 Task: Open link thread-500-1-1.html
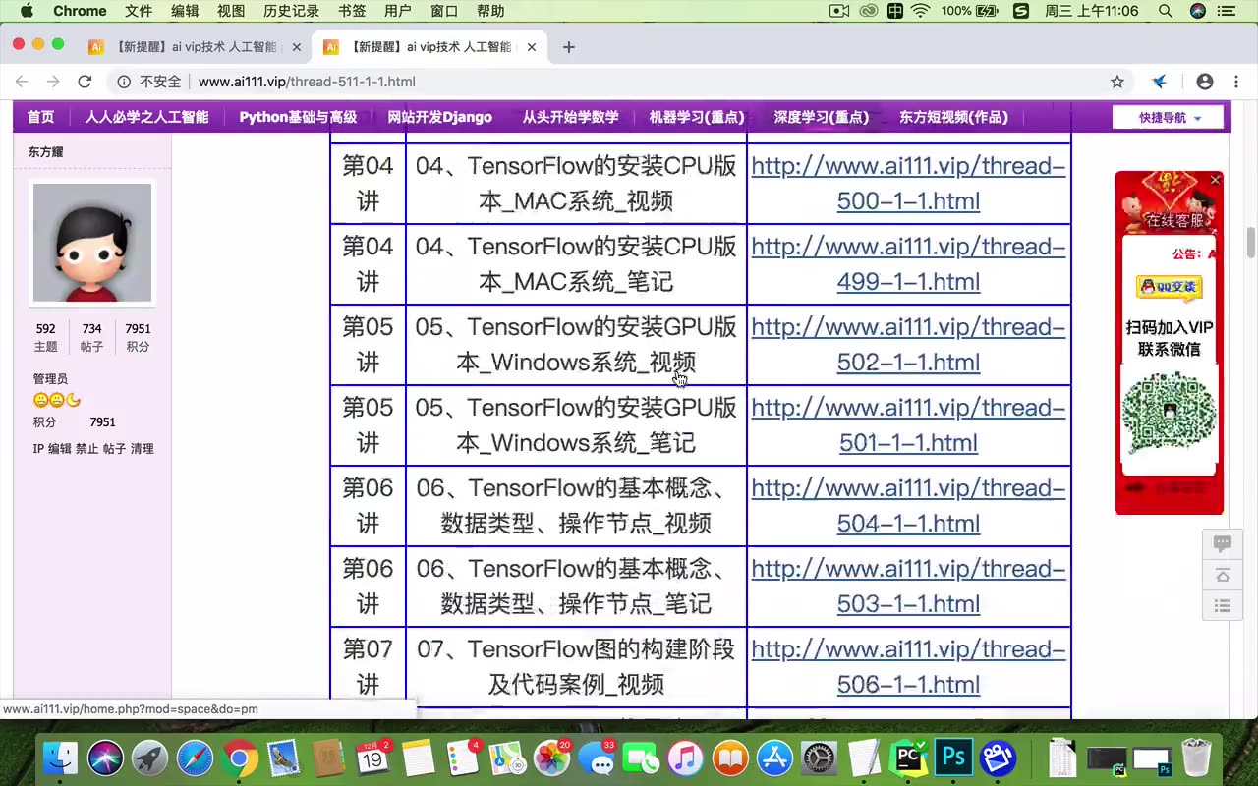(908, 184)
